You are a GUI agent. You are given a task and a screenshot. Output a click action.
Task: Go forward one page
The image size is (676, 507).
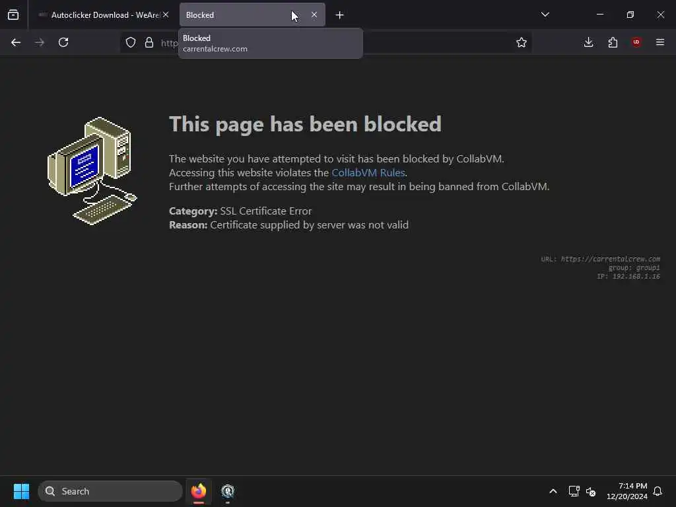tap(39, 42)
